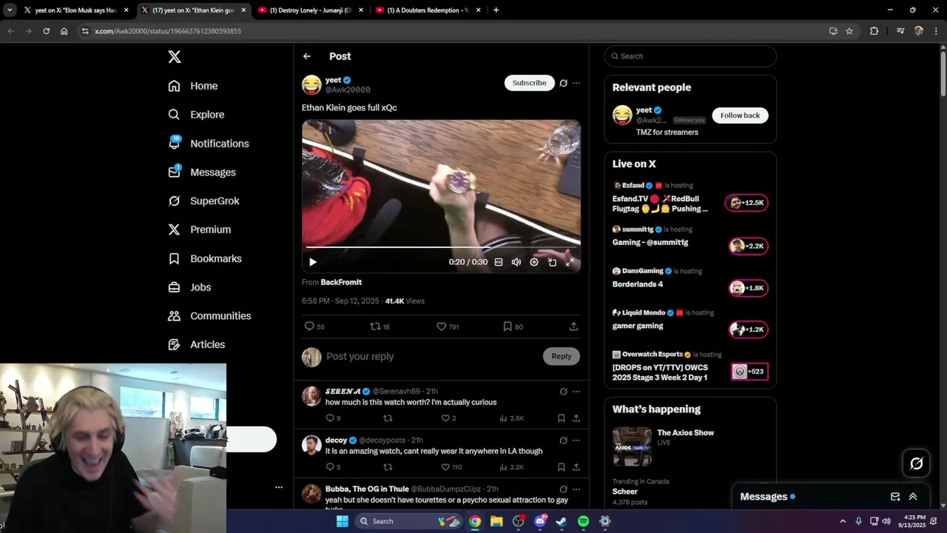
Task: Bookmark SERENA's reply
Action: tap(562, 418)
